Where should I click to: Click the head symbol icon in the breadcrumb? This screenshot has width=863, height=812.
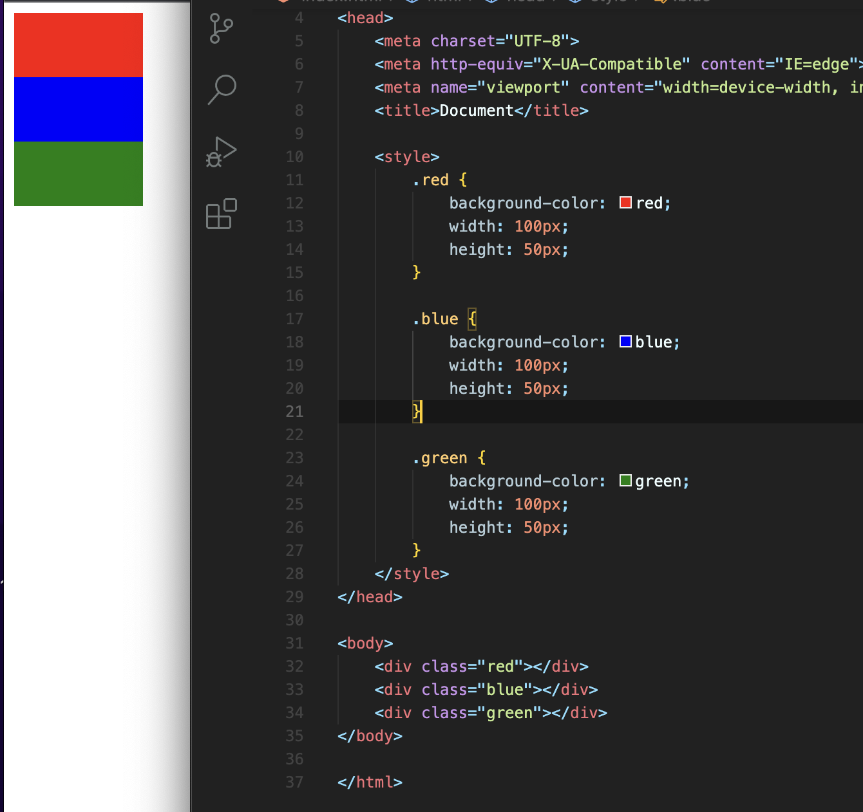492,1
